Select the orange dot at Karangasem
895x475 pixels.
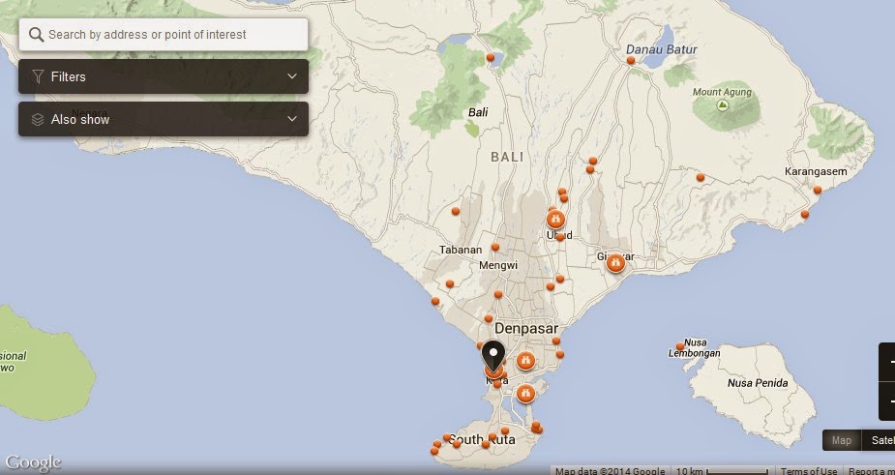818,190
